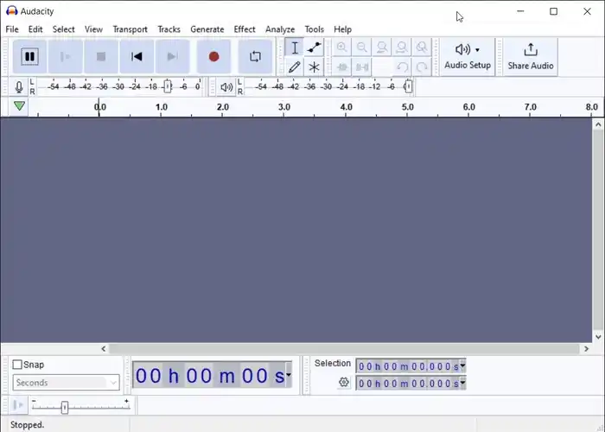Click the playback speed slider
Screen dimensions: 605x432
click(x=64, y=407)
